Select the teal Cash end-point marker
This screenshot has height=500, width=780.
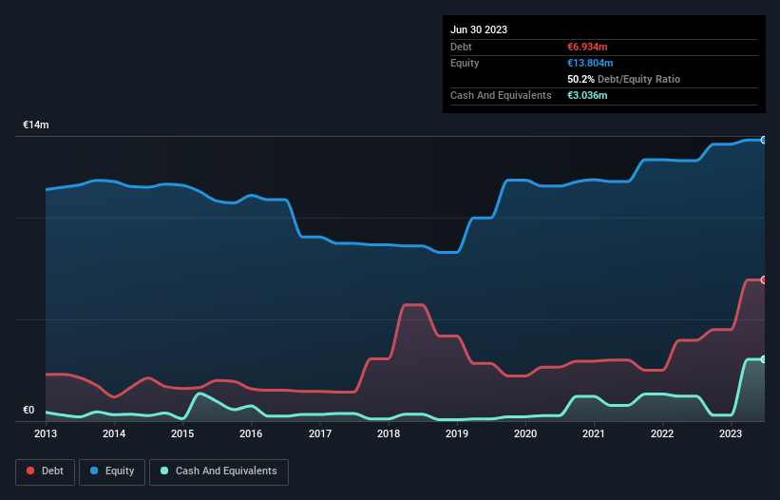(x=764, y=359)
